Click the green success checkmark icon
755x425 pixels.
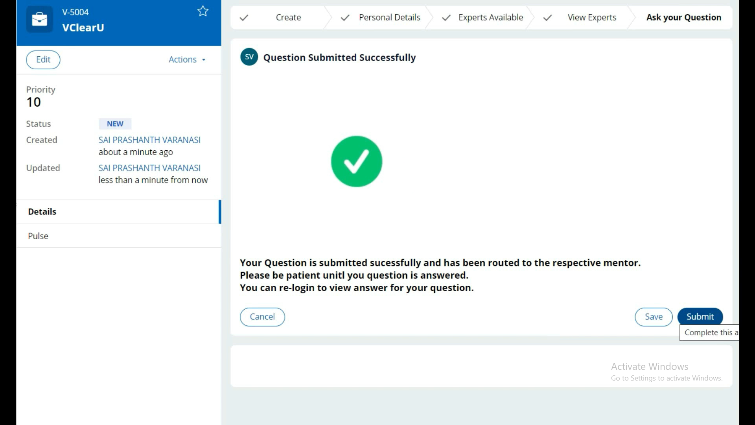point(356,161)
